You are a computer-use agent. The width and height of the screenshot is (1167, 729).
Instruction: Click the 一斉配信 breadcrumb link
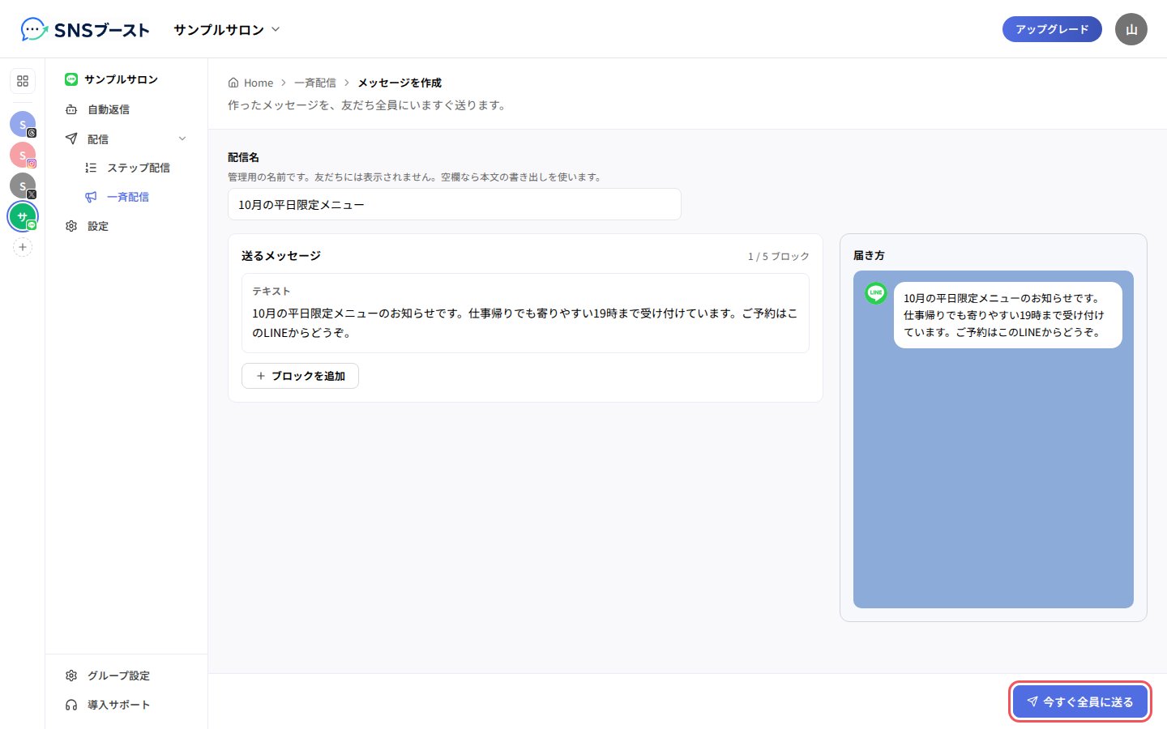(315, 83)
